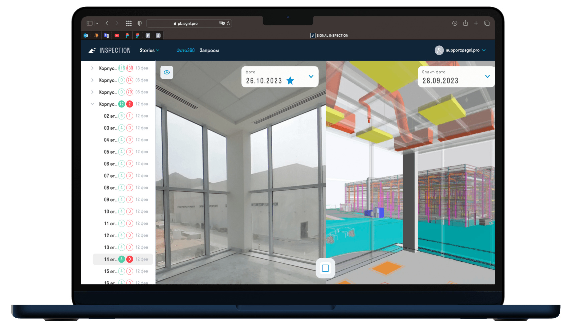Expand the Stories dropdown menu
Image resolution: width=568 pixels, height=335 pixels.
pyautogui.click(x=149, y=50)
